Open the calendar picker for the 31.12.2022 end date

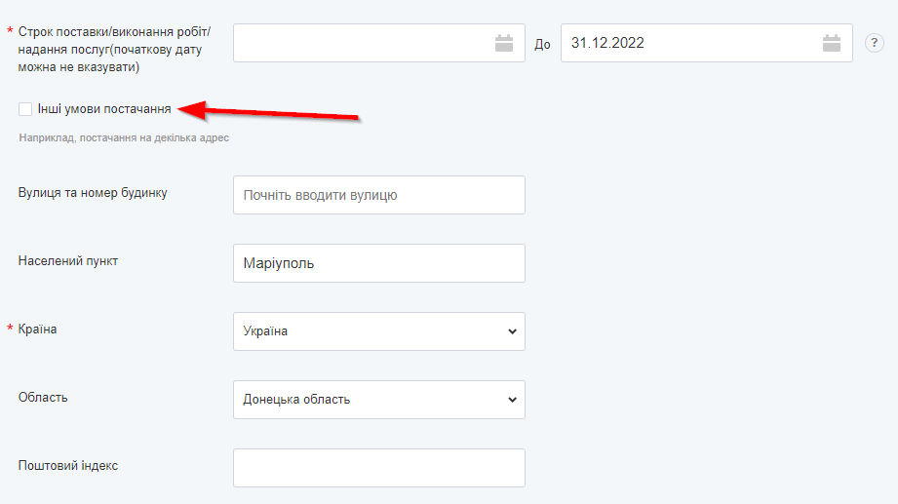tap(831, 43)
